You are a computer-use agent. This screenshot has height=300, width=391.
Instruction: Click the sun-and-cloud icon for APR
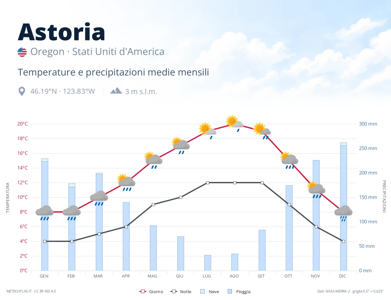click(126, 182)
